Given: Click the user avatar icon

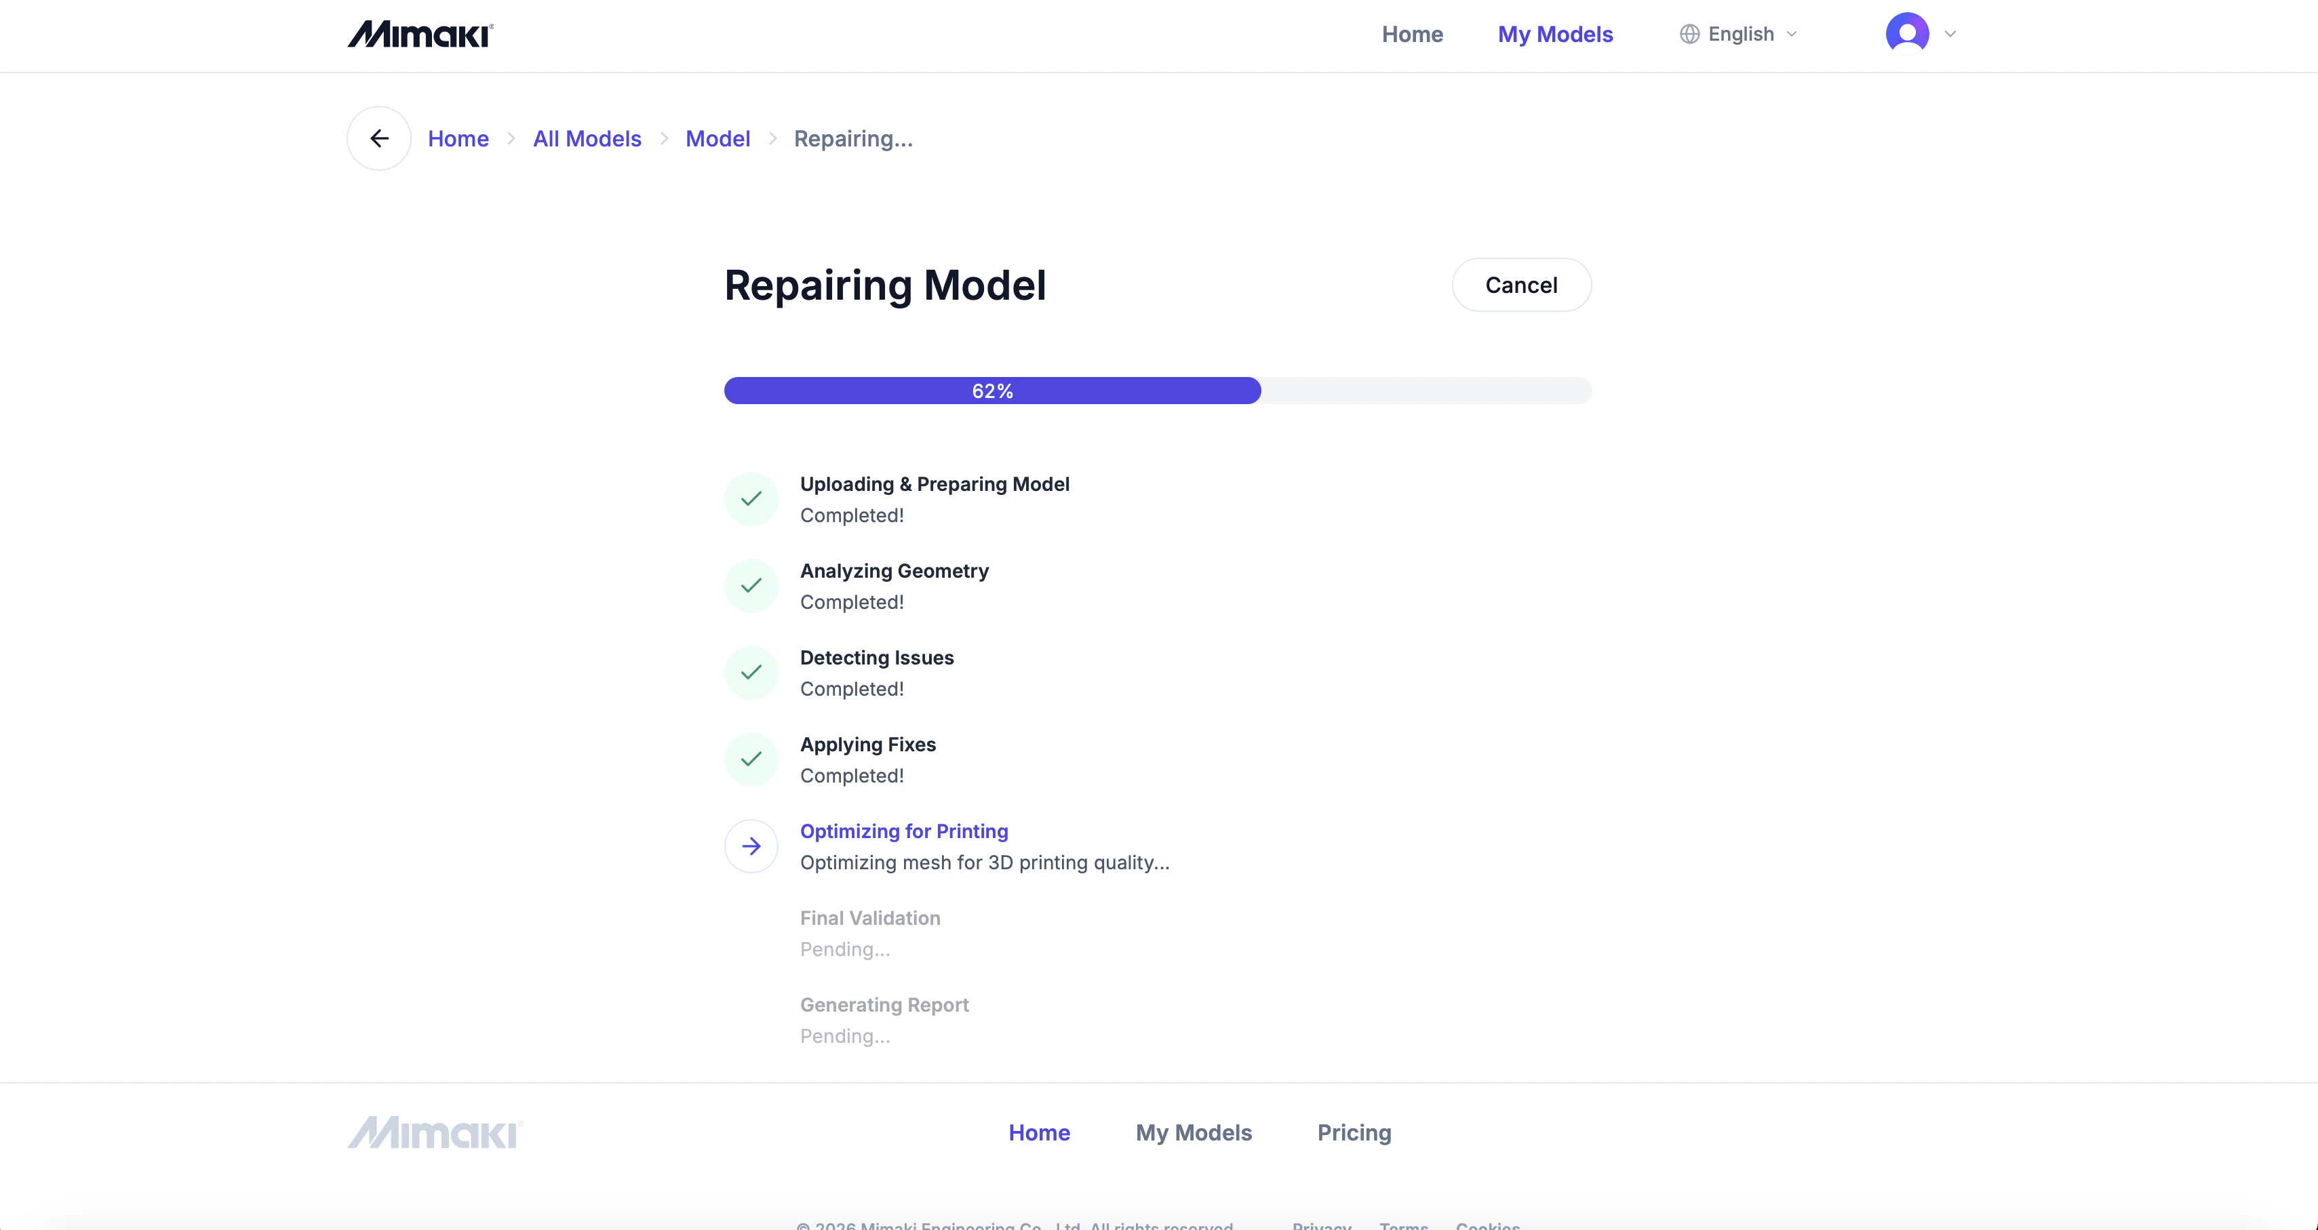Looking at the screenshot, I should point(1907,34).
